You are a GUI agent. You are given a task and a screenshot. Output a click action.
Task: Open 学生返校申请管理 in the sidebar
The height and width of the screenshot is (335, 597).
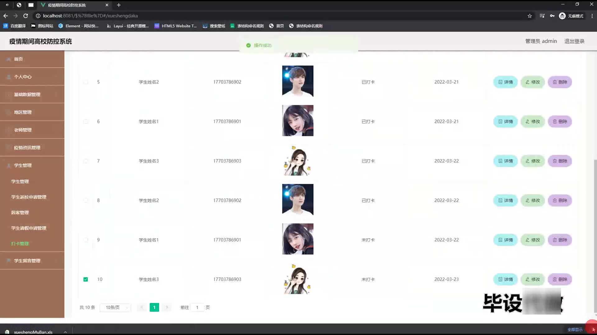tap(29, 197)
